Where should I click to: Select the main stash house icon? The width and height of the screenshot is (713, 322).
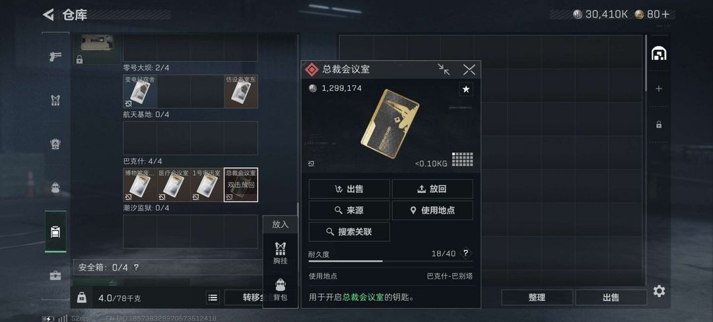coord(658,53)
